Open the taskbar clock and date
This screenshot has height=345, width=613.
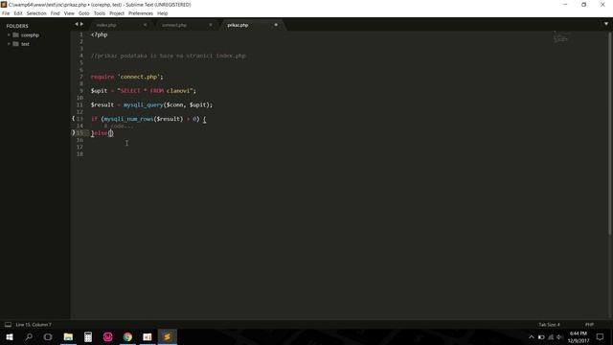point(579,336)
